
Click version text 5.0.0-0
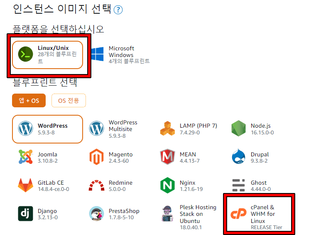tap(117, 189)
